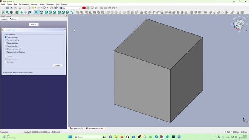Activate the What's This help cursor icon
Image resolution: width=249 pixels, height=140 pixels.
(x=56, y=8)
